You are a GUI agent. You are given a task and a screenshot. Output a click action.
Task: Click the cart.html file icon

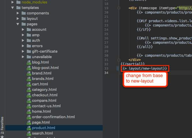coord(29,84)
